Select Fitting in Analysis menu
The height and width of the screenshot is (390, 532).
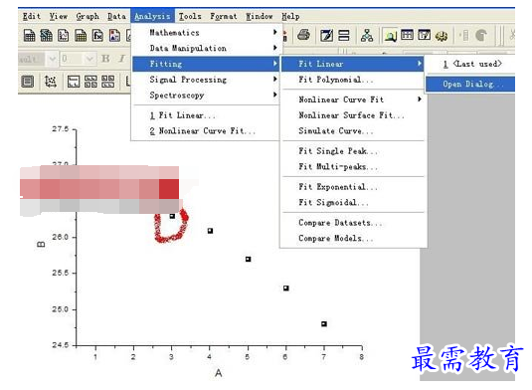click(x=206, y=64)
